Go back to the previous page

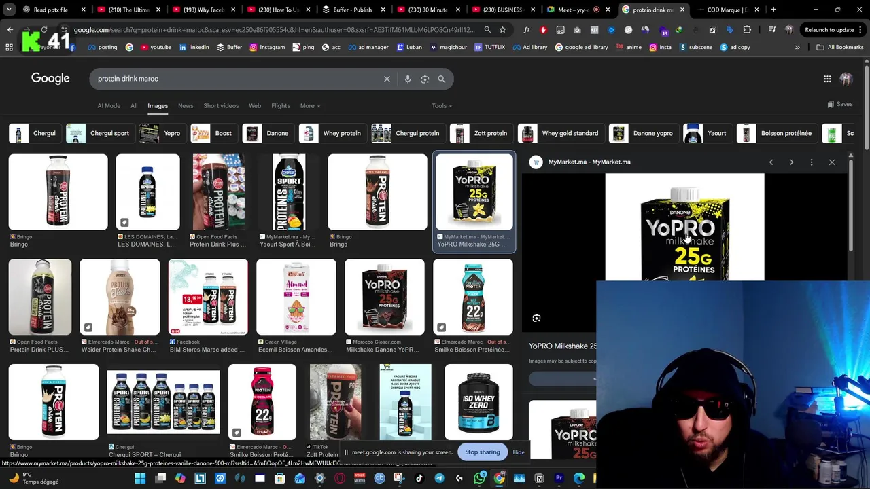pos(10,30)
